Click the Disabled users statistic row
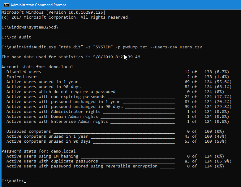This screenshot has width=241, height=187. pyautogui.click(x=118, y=72)
